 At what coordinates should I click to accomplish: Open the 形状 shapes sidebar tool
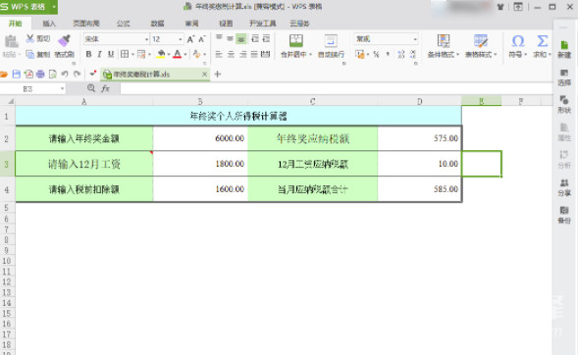click(x=564, y=105)
